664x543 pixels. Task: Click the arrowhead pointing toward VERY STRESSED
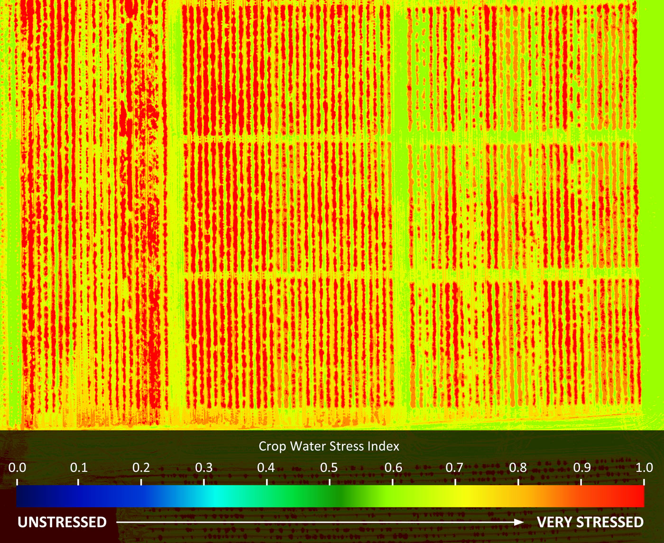tap(519, 522)
